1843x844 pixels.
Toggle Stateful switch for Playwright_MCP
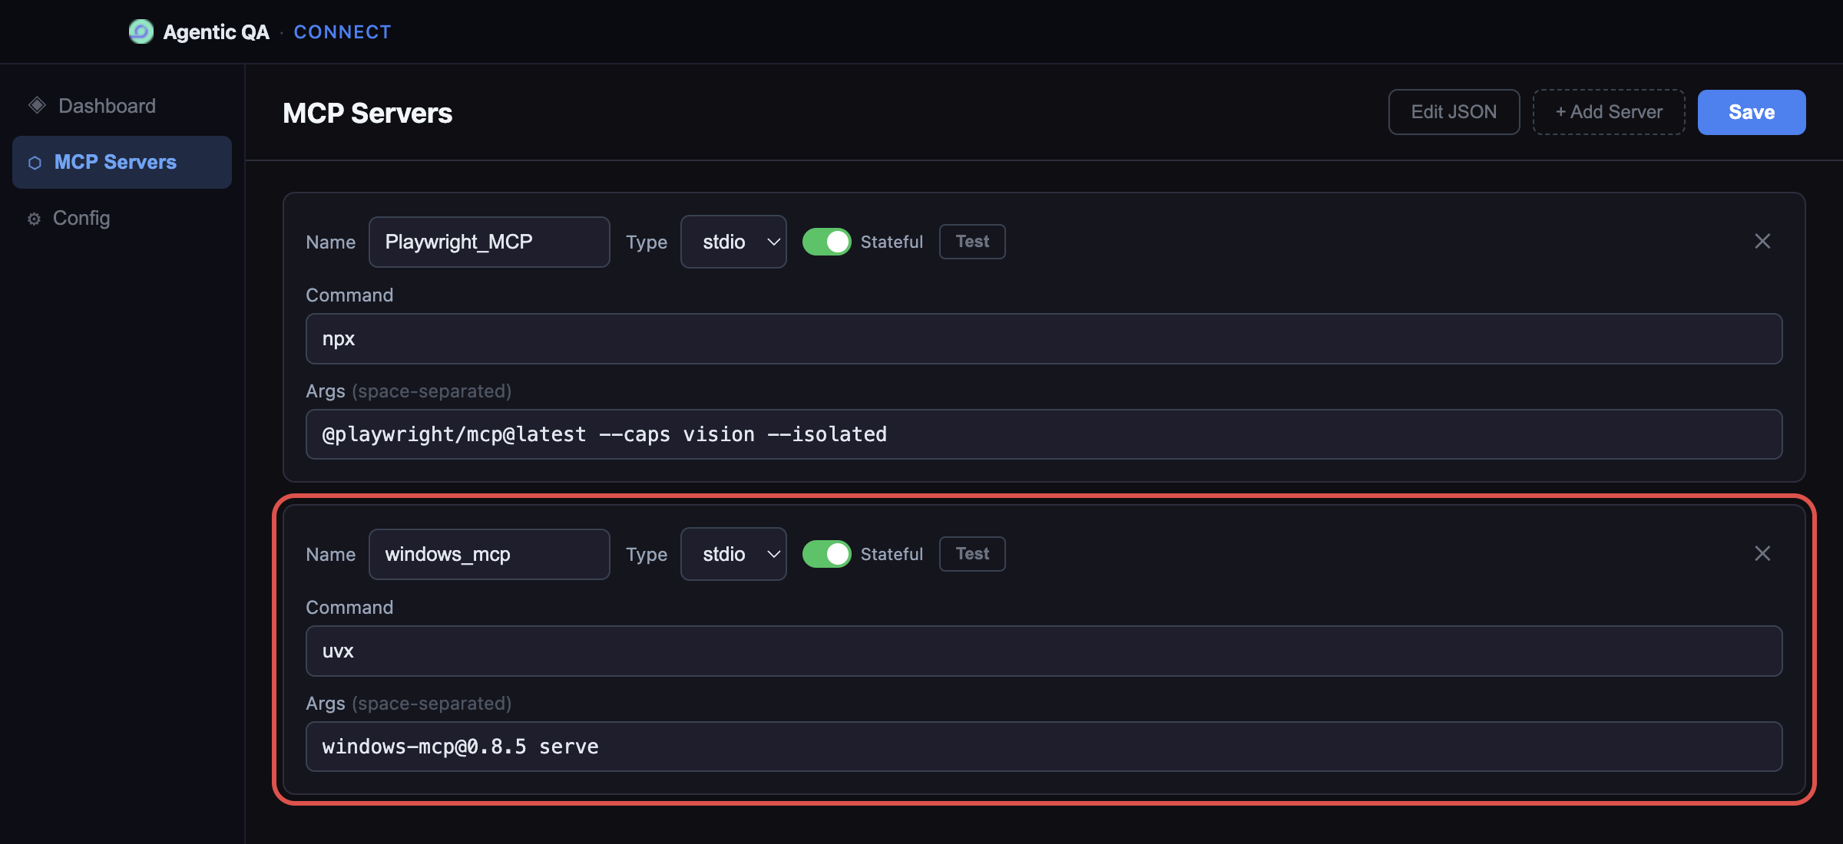[826, 242]
